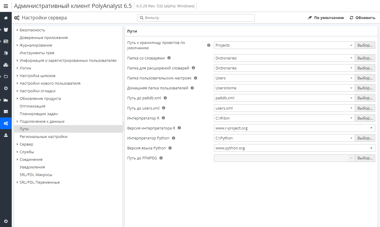This screenshot has height=227, width=380.
Task: Open the users group sidebar icon
Action: (x=6, y=30)
